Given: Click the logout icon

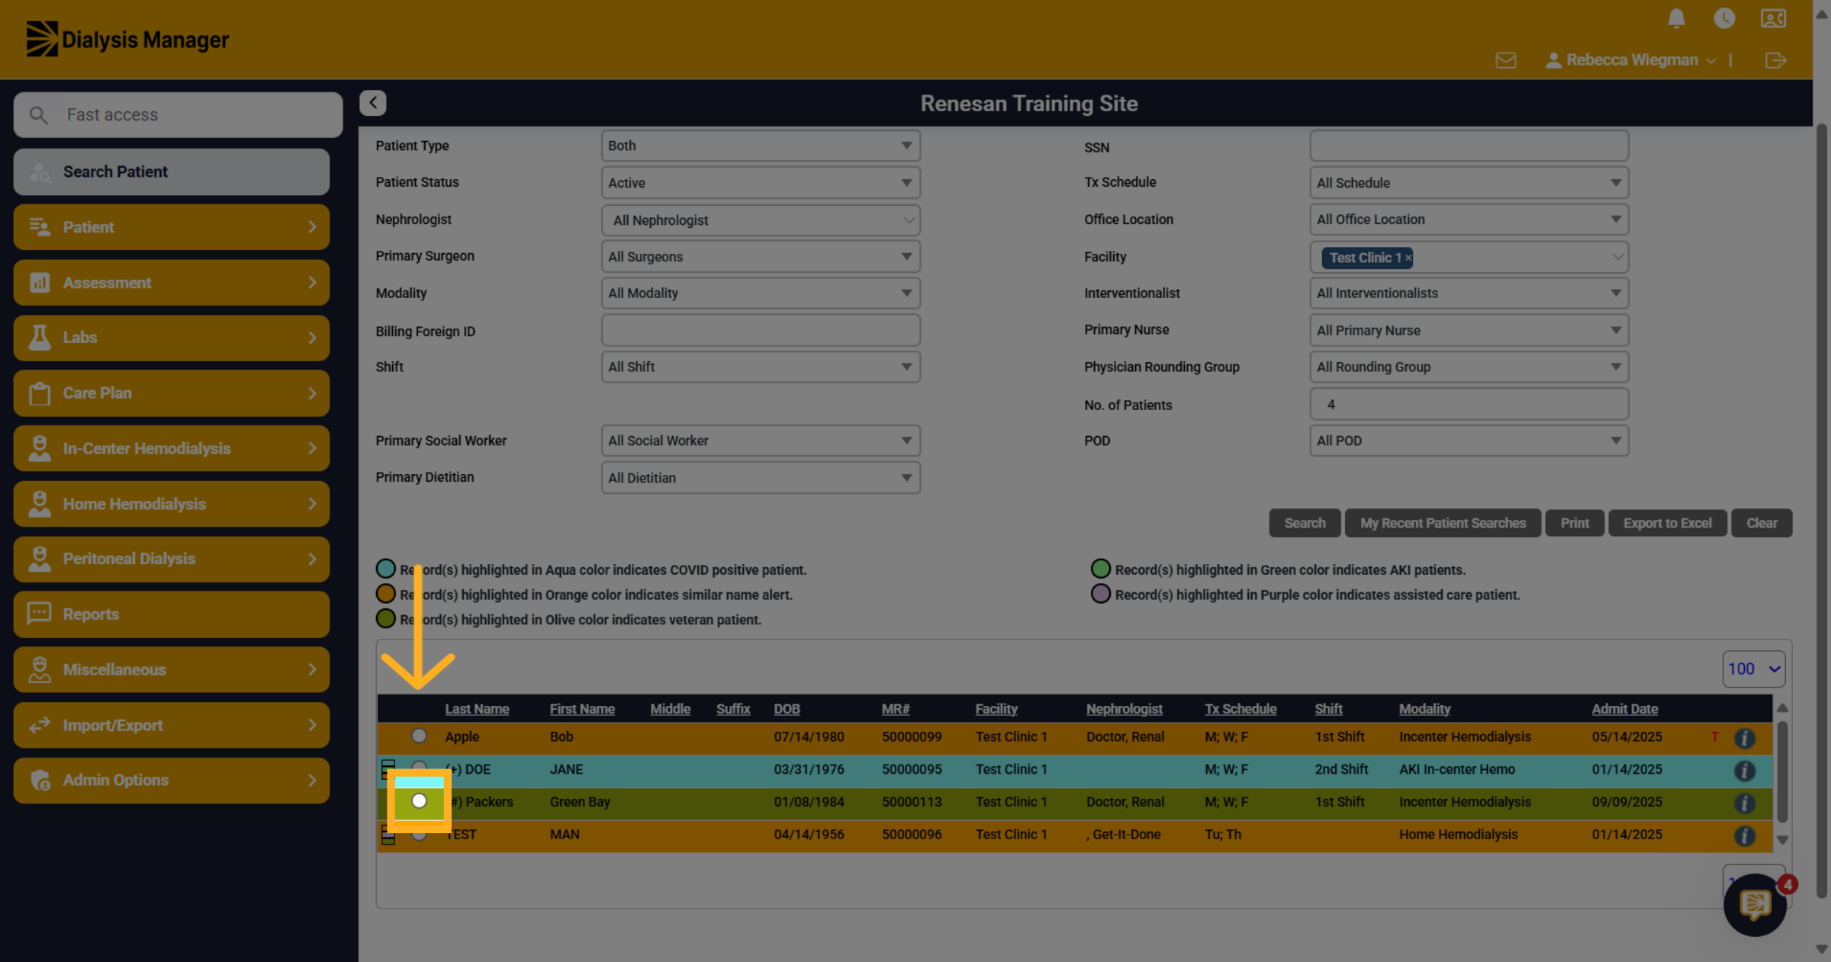Looking at the screenshot, I should tap(1776, 60).
